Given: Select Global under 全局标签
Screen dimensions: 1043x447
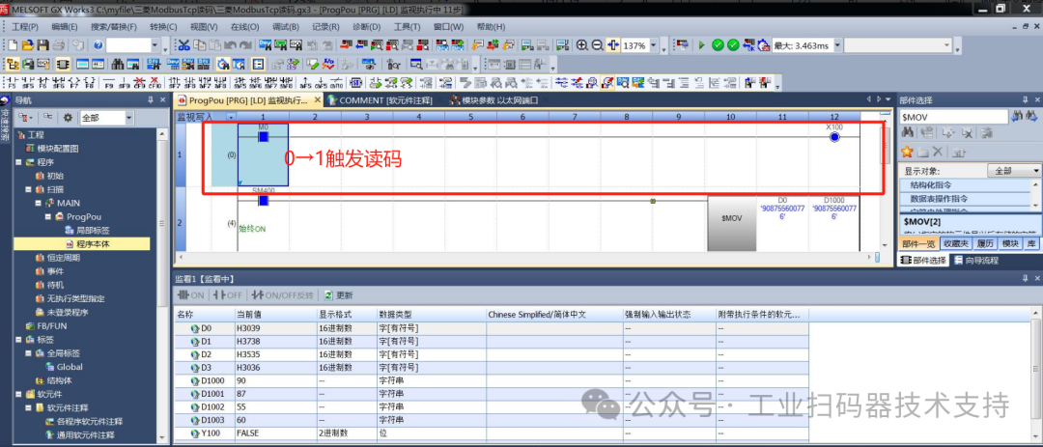Looking at the screenshot, I should click(65, 367).
